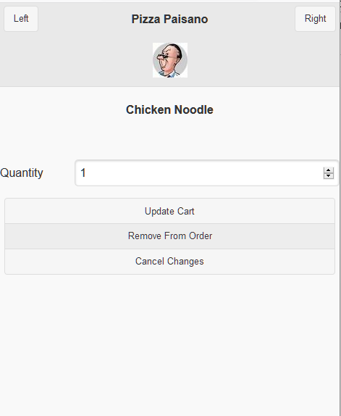Increase quantity with the up spinner arrow
Image resolution: width=341 pixels, height=416 pixels.
pos(328,170)
